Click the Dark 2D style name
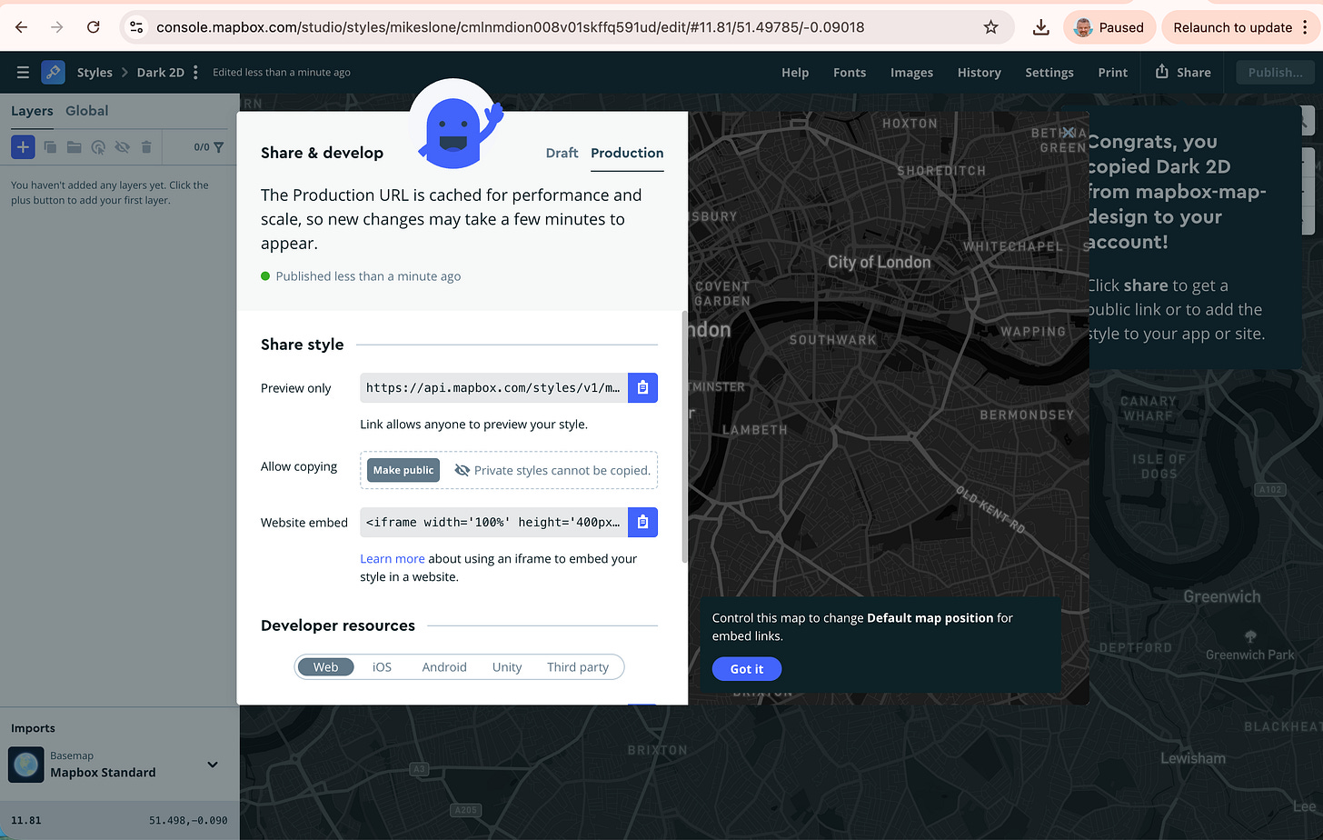This screenshot has width=1323, height=840. 160,73
